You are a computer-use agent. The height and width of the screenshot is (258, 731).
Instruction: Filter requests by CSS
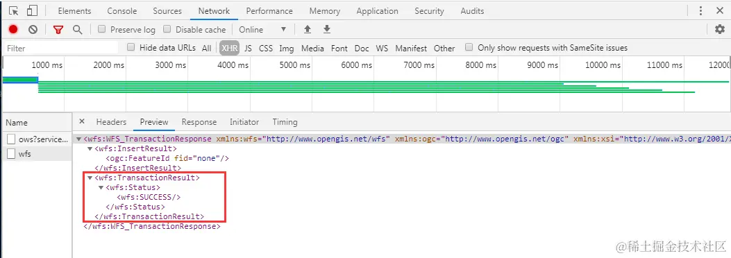(x=266, y=48)
